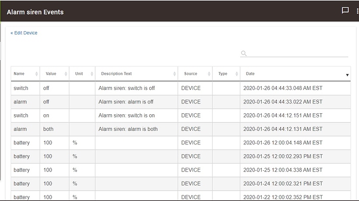The height and width of the screenshot is (201, 359).
Task: Click date 2020-01-24 12:00:02.321 PM EST
Action: click(x=283, y=184)
